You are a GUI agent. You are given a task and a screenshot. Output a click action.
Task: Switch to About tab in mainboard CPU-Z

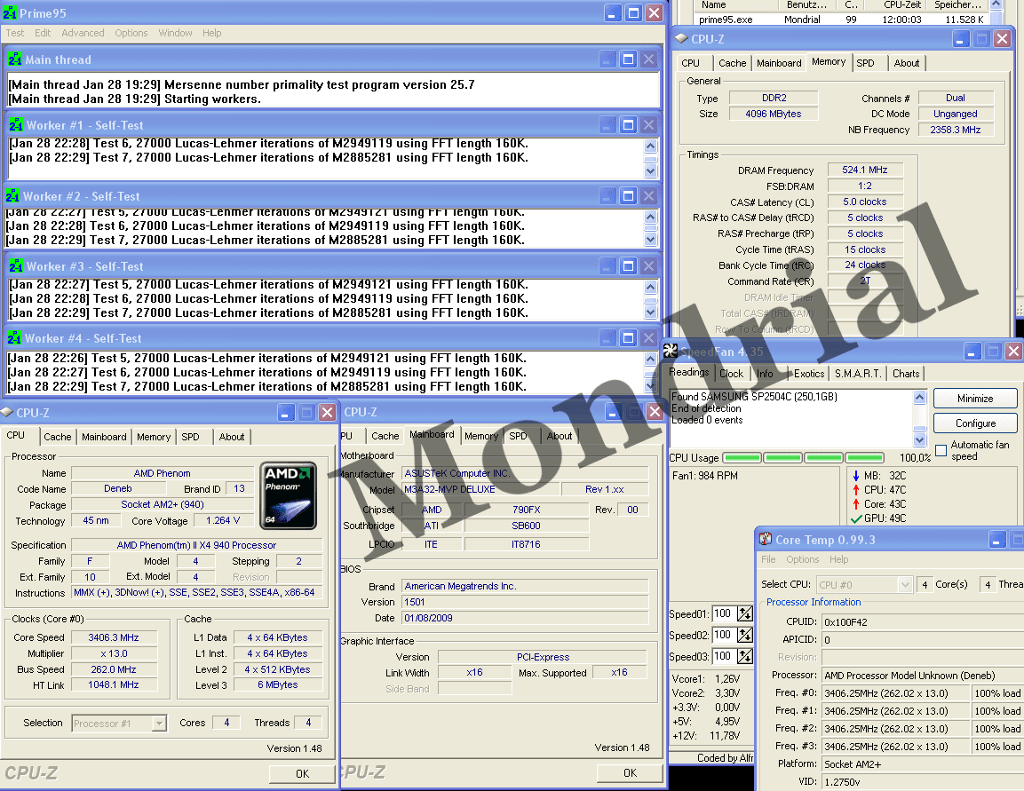[x=559, y=436]
